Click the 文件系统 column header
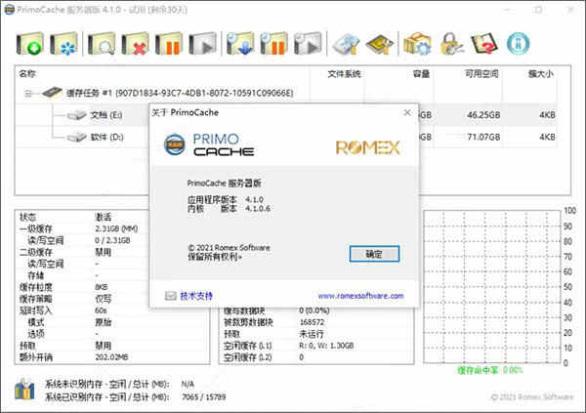The width and height of the screenshot is (586, 413). pos(344,74)
